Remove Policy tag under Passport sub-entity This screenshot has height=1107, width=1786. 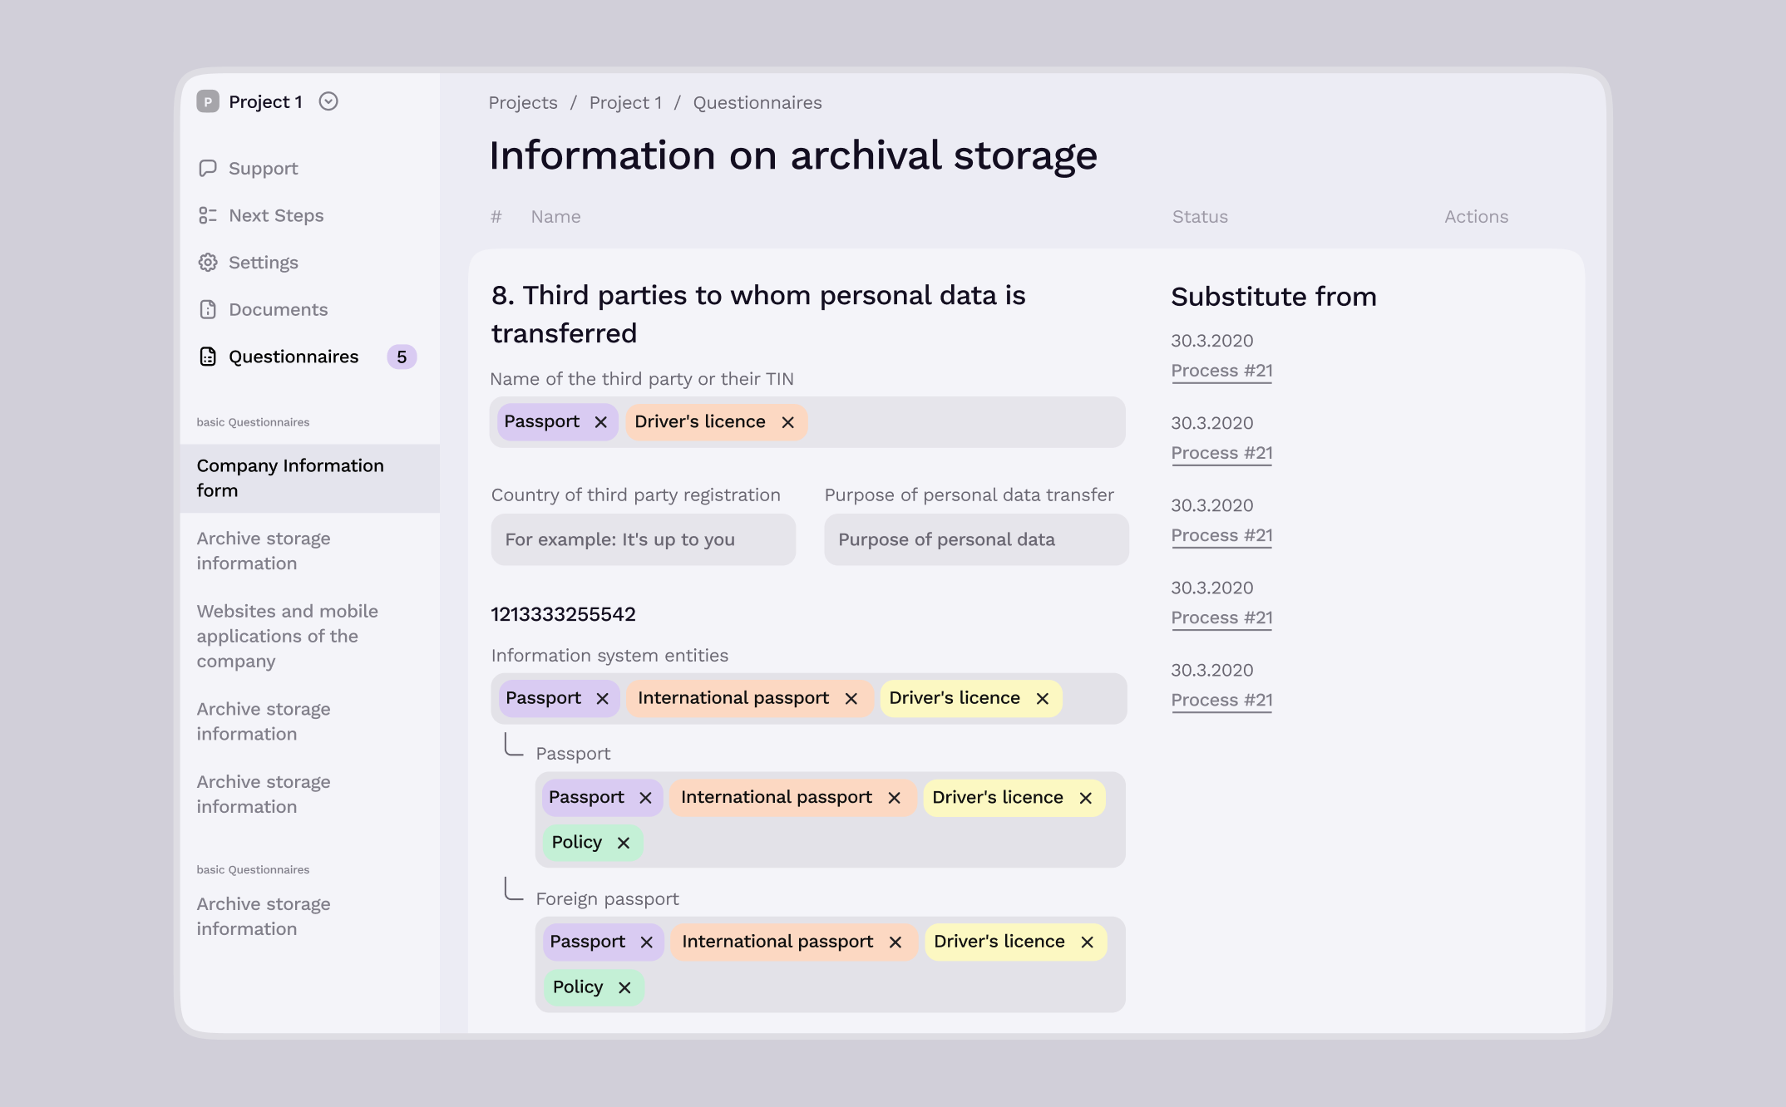tap(624, 843)
